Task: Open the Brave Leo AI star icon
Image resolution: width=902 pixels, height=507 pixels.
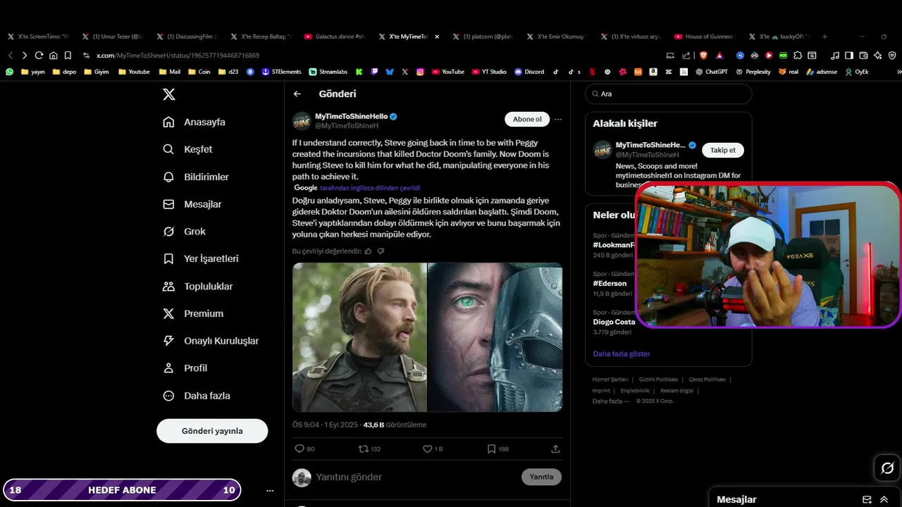Action: click(878, 55)
